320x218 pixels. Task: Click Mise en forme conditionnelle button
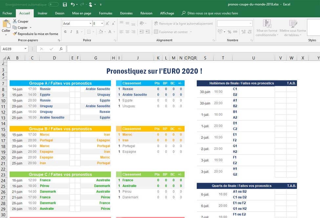point(267,28)
